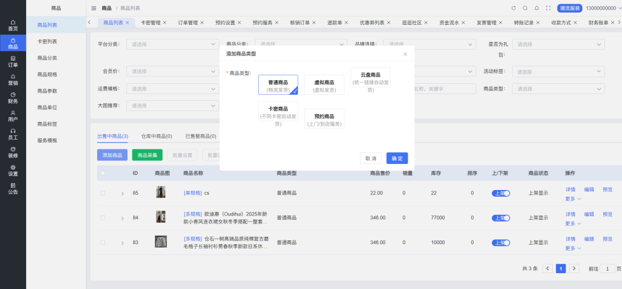
Task: Open the 装修 decoration sidebar icon
Action: (x=13, y=152)
